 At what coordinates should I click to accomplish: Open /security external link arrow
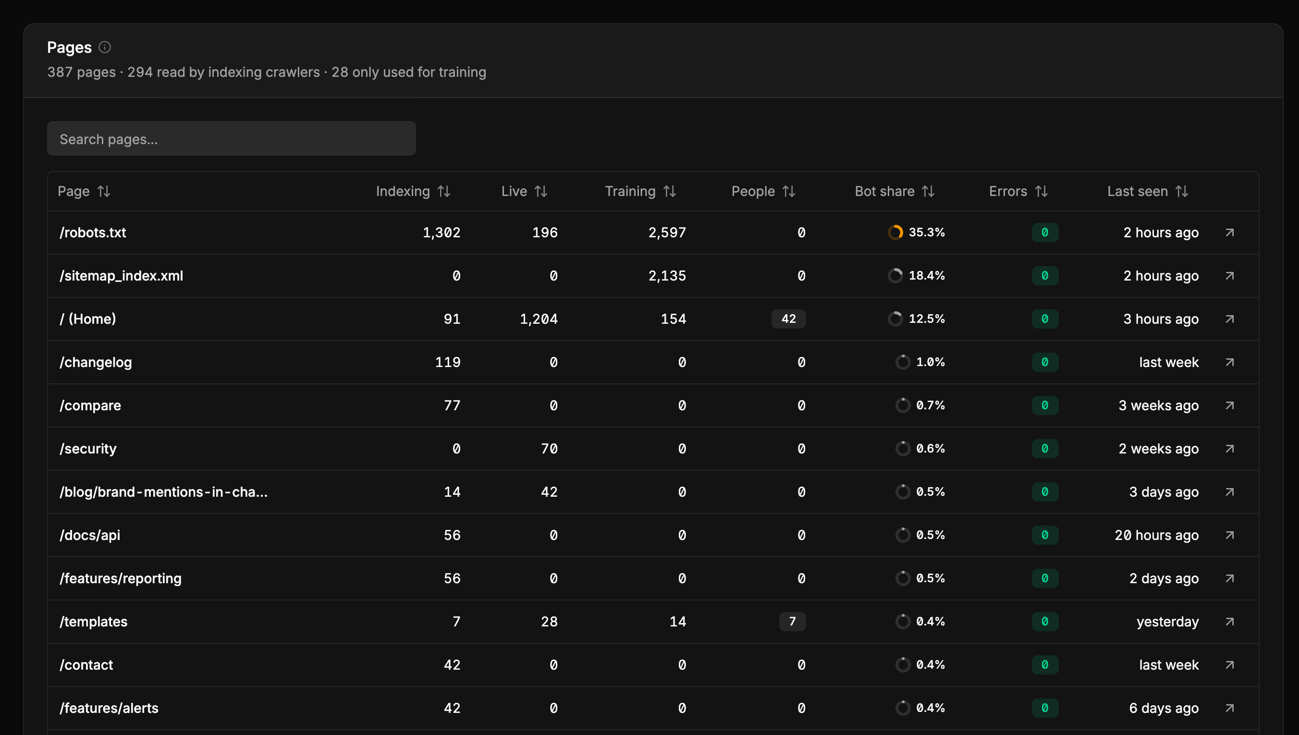[1230, 449]
